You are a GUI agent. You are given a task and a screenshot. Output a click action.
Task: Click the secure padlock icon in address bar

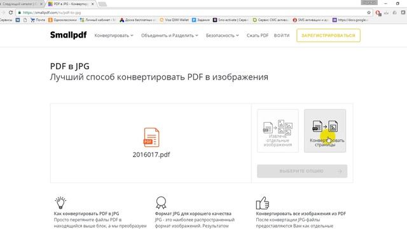pyautogui.click(x=19, y=13)
